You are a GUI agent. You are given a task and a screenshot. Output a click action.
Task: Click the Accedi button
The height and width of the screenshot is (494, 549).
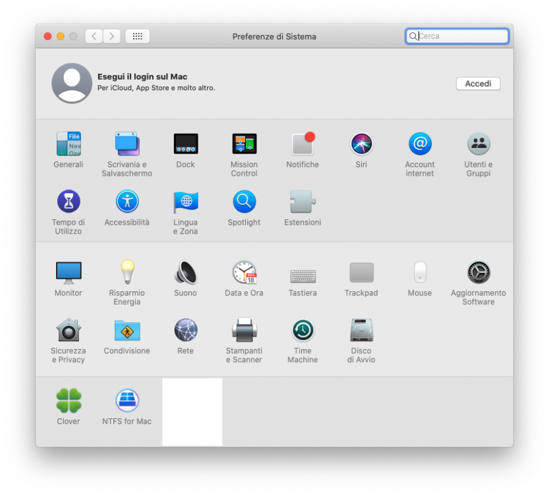tap(478, 84)
